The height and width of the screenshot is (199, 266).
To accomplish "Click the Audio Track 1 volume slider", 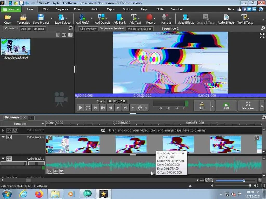I will click(14, 163).
